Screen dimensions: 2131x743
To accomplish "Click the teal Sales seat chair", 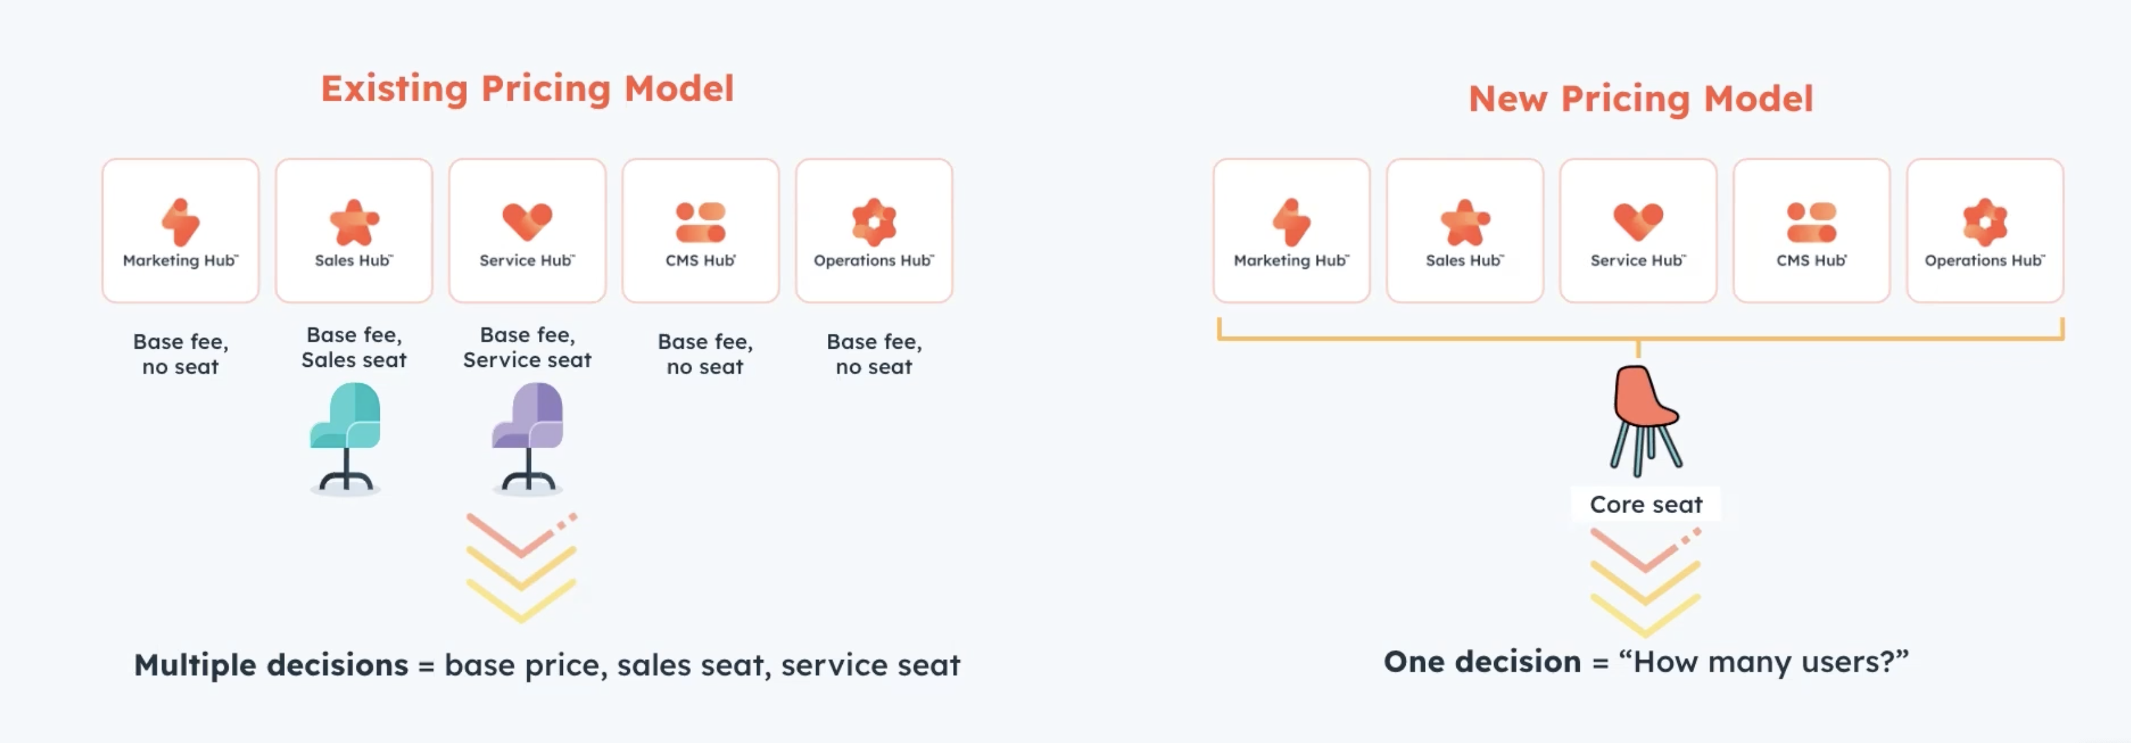I will click(x=347, y=436).
